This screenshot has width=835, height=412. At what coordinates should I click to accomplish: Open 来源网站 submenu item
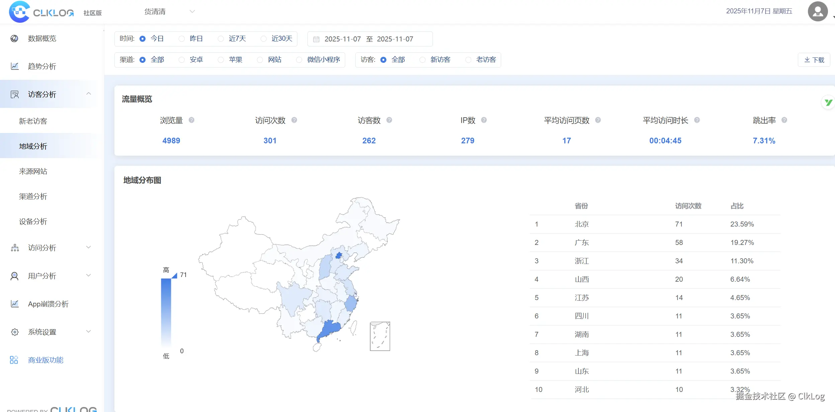click(x=33, y=171)
